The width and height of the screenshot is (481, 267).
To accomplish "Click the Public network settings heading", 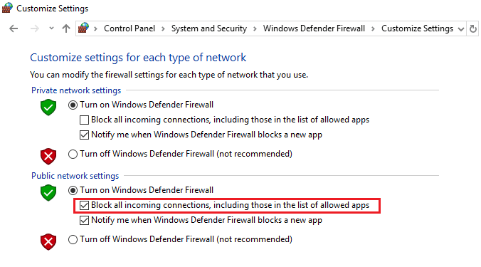I will click(x=75, y=176).
